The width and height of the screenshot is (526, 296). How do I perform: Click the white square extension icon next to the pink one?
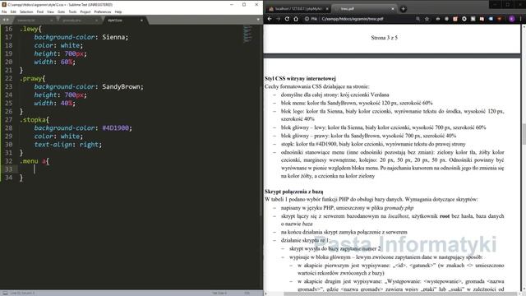[473, 19]
